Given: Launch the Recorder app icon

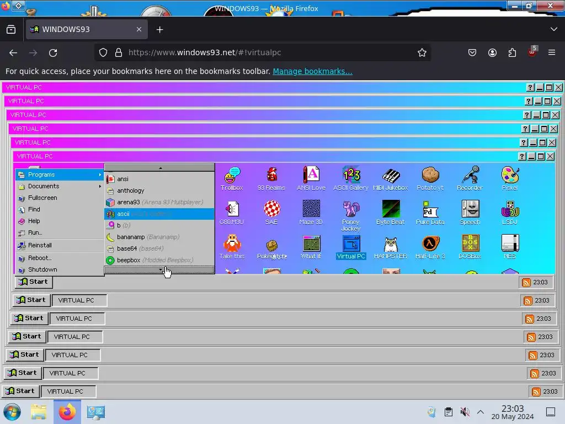Looking at the screenshot, I should point(470,178).
